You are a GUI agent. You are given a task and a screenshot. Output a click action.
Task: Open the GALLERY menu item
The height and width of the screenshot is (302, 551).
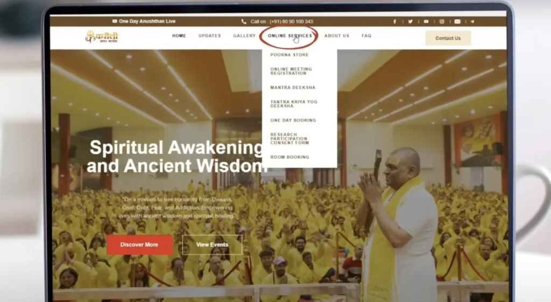click(x=244, y=36)
